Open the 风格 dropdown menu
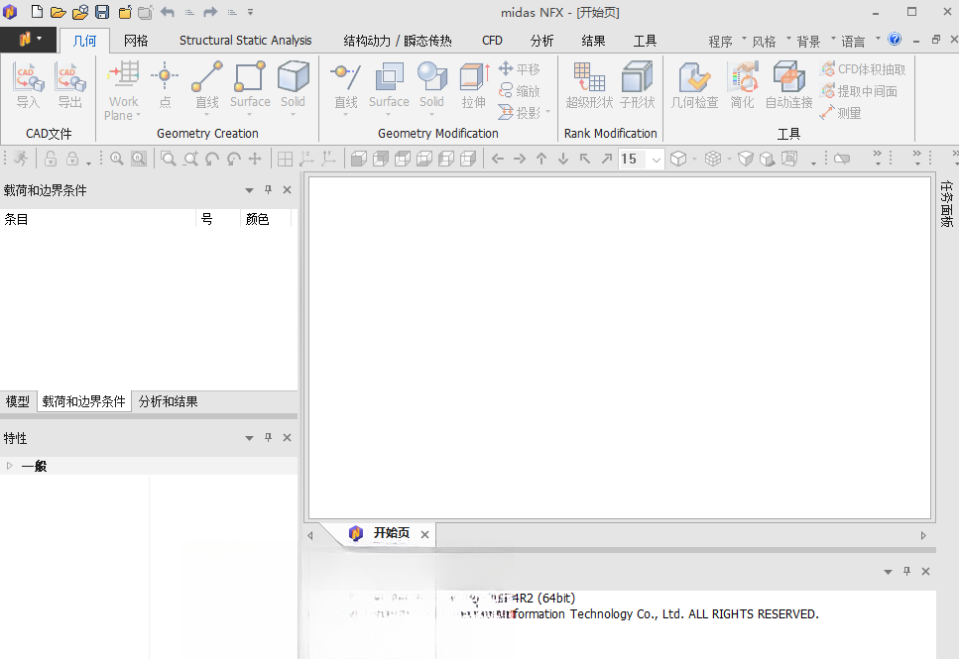959x659 pixels. 771,41
